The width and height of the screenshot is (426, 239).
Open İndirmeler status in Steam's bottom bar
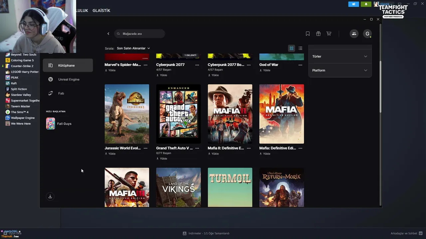[209, 233]
